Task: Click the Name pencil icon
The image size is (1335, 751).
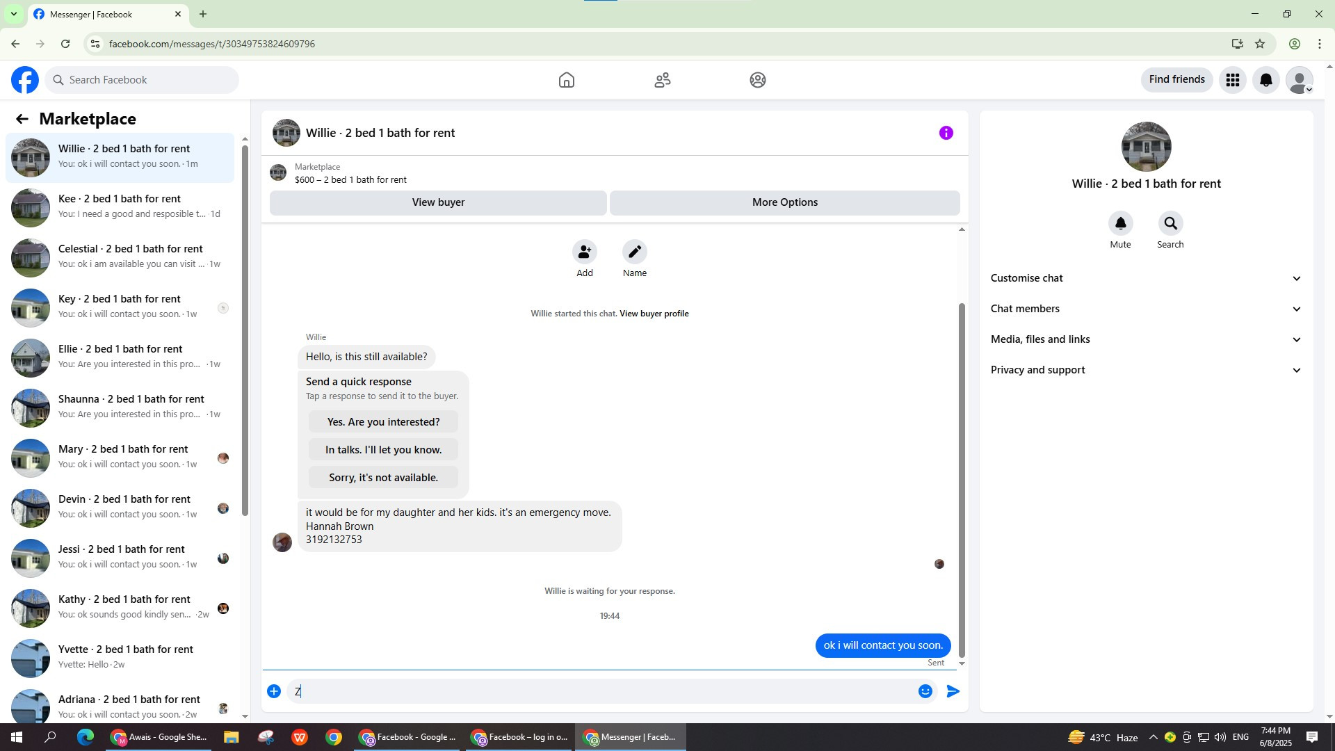Action: [634, 252]
